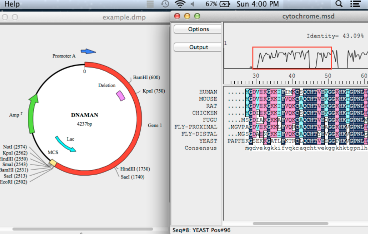Viewport: 368px width, 234px height.
Task: Select the SmaI (2543) site label
Action: point(15,164)
